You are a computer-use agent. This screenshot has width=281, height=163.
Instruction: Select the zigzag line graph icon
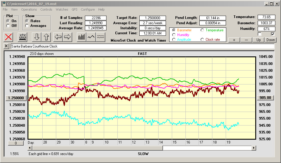[91, 37]
